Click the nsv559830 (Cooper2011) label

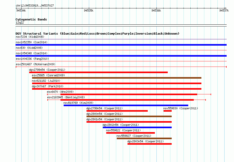pyautogui.click(x=181, y=108)
